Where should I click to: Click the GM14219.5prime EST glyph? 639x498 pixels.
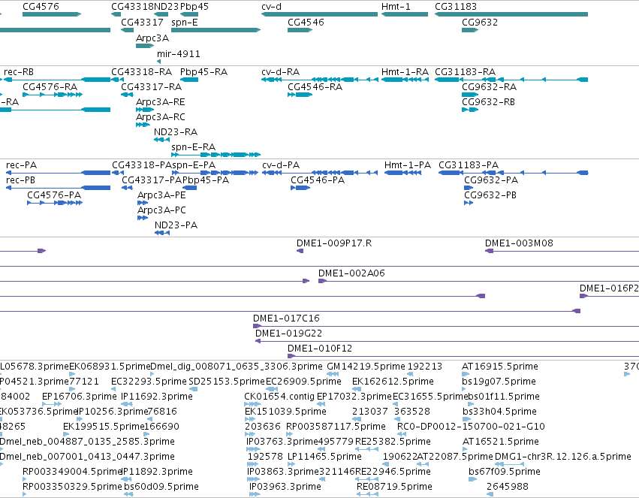pyautogui.click(x=333, y=374)
